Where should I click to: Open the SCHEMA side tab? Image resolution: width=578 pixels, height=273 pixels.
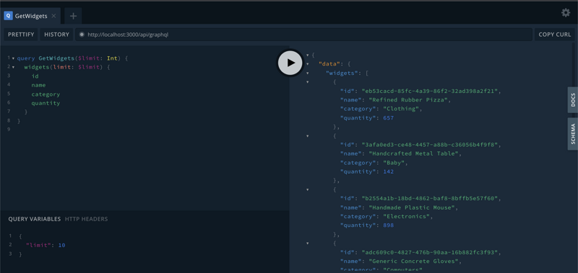pos(573,134)
